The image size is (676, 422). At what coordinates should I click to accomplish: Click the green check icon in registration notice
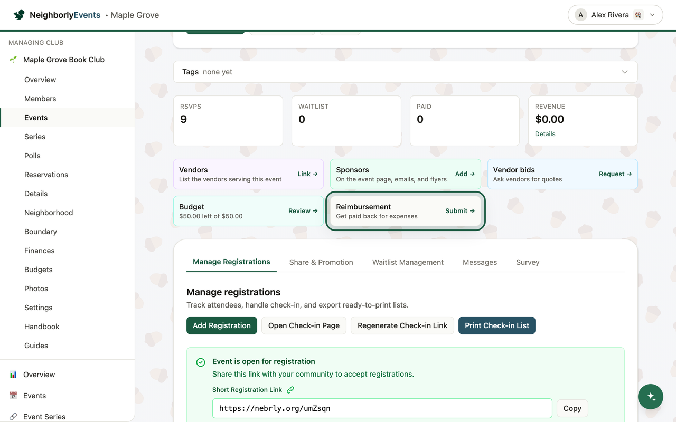coord(201,362)
